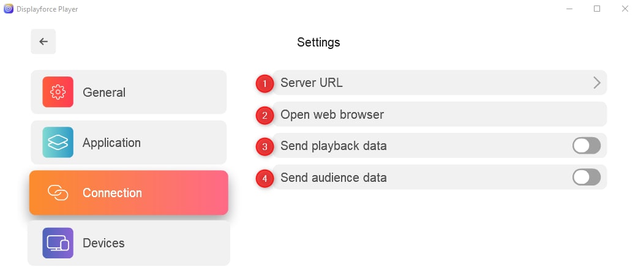The height and width of the screenshot is (270, 638).
Task: Switch to the Application tab
Action: tap(129, 142)
